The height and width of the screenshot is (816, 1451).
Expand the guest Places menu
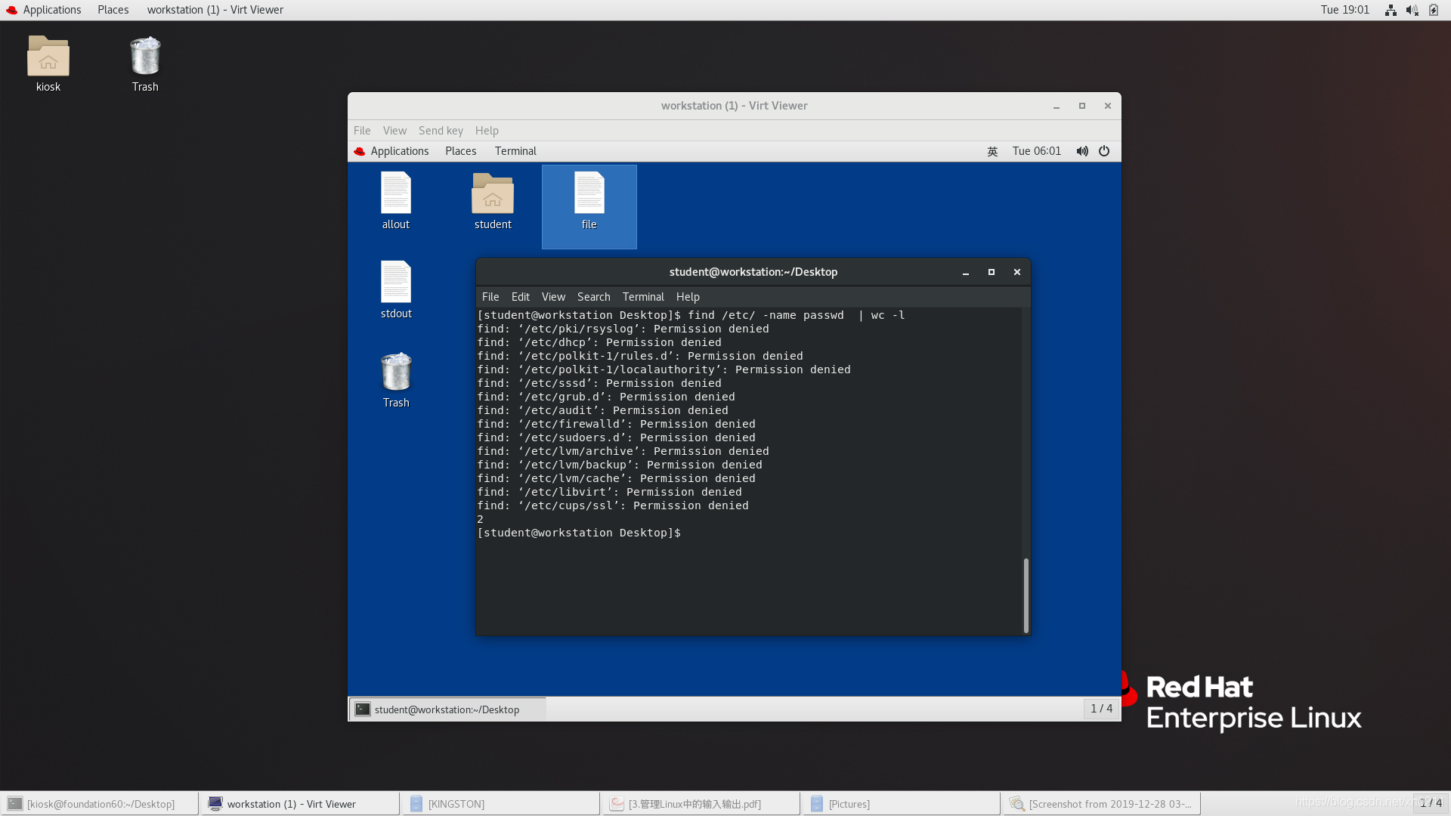click(x=460, y=151)
